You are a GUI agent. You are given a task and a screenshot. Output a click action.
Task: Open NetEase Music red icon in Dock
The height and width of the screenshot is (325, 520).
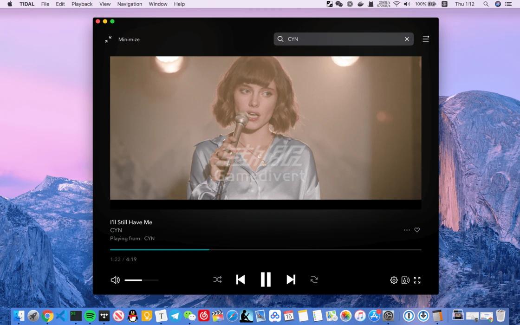(x=204, y=316)
